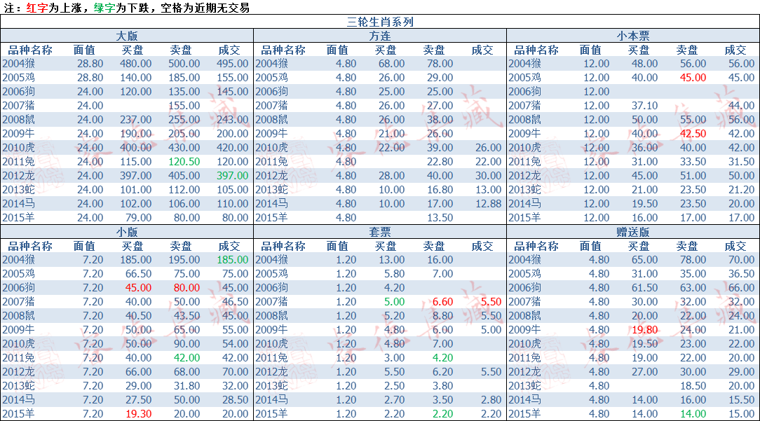This screenshot has width=760, height=421.
Task: Click 买盘 column header under 小本票
Action: [638, 50]
